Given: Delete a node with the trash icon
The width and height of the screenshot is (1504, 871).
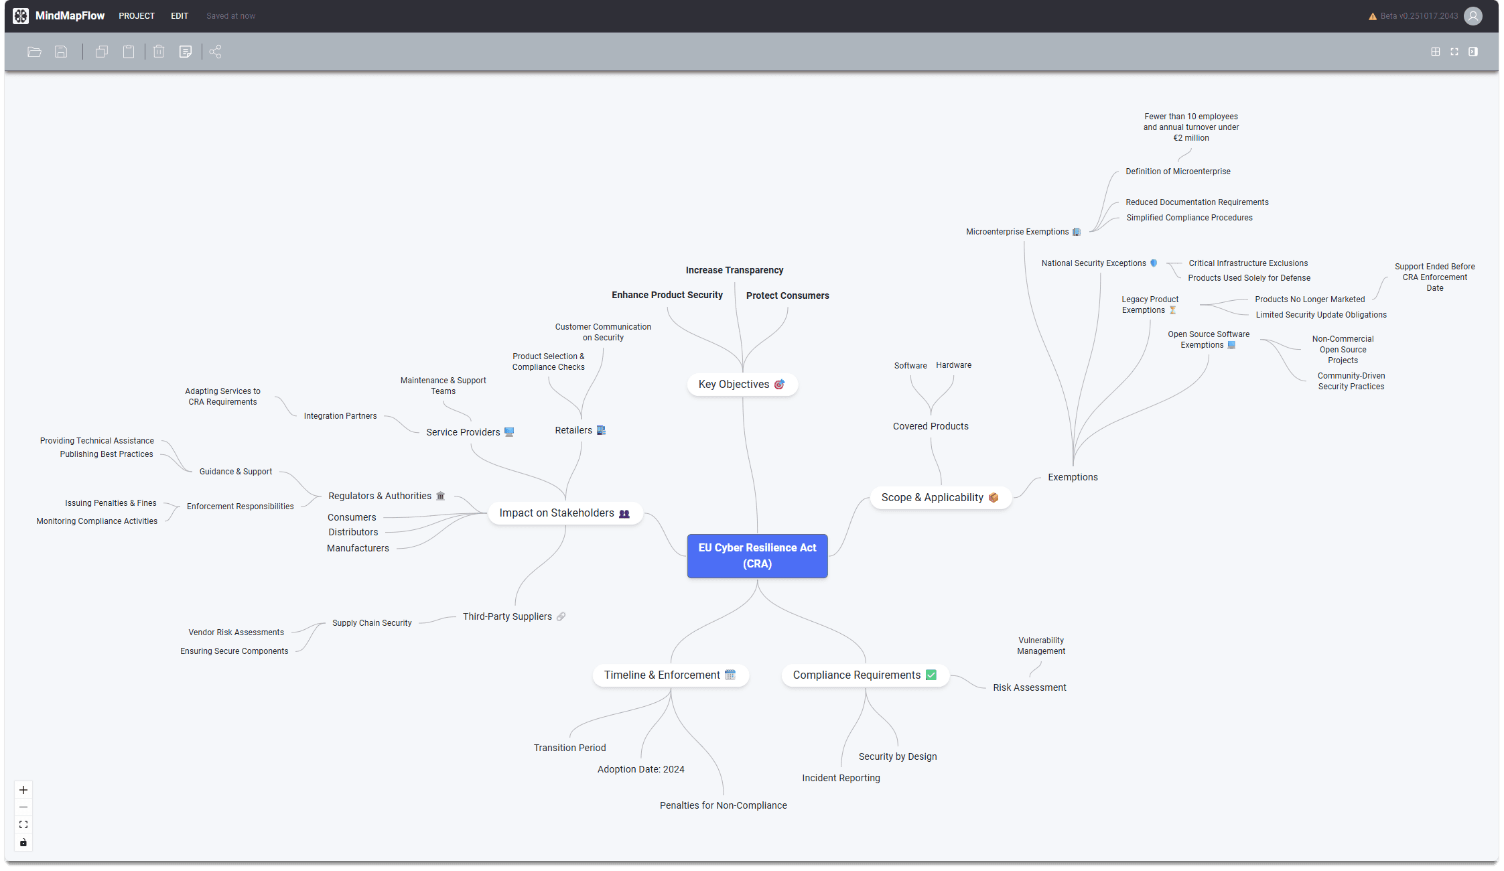Looking at the screenshot, I should 158,52.
